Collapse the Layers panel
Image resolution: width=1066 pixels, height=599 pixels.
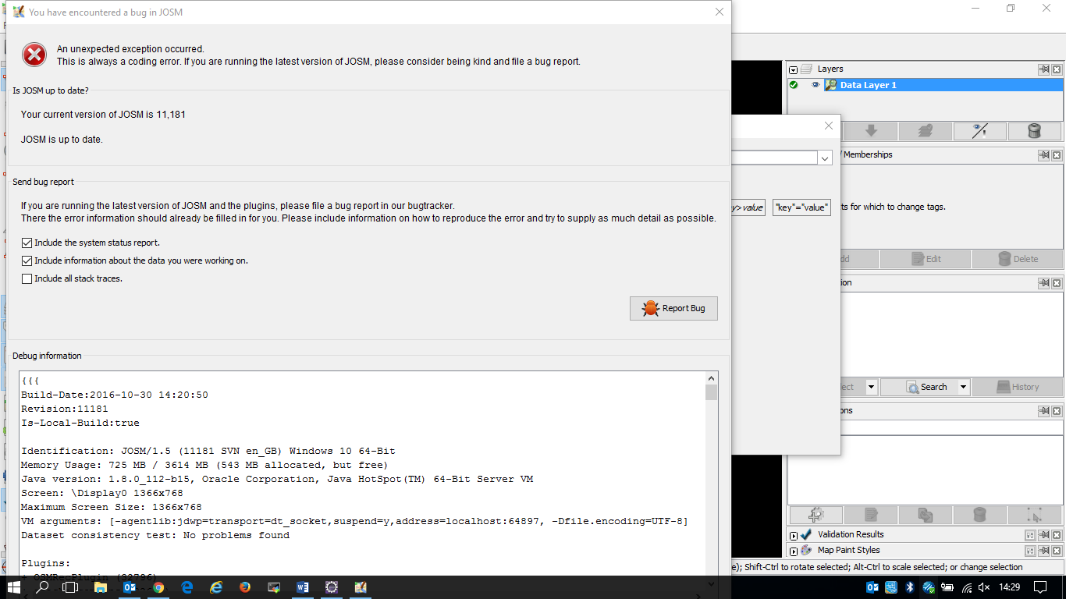click(794, 69)
